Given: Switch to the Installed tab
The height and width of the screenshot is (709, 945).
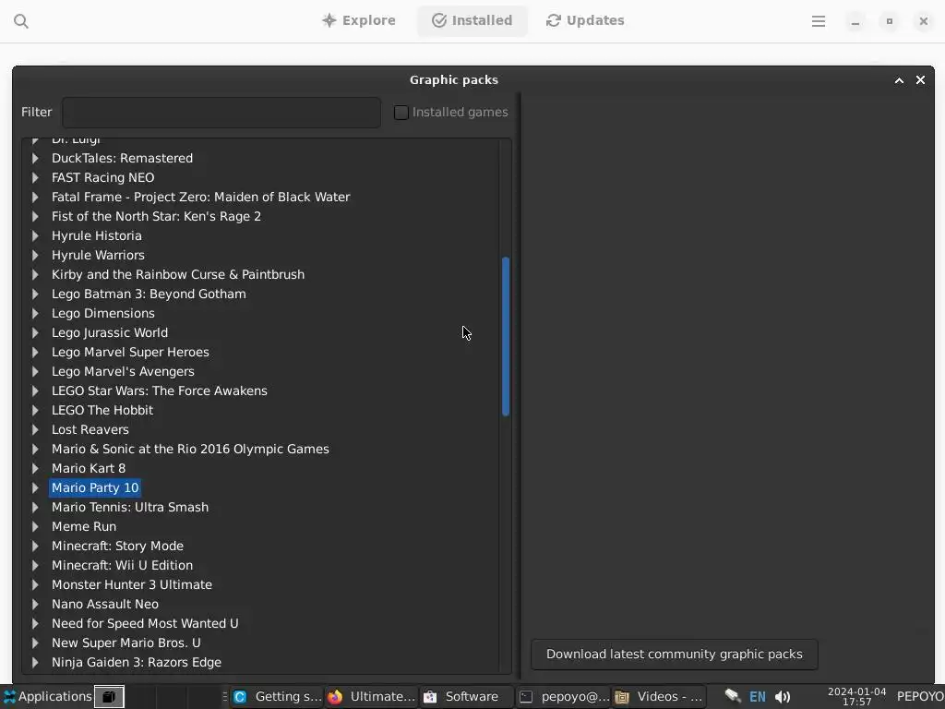Looking at the screenshot, I should coord(472,20).
